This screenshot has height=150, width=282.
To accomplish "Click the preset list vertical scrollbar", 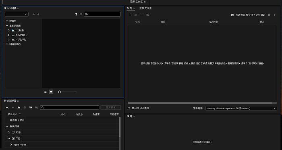I will pyautogui.click(x=120, y=127).
